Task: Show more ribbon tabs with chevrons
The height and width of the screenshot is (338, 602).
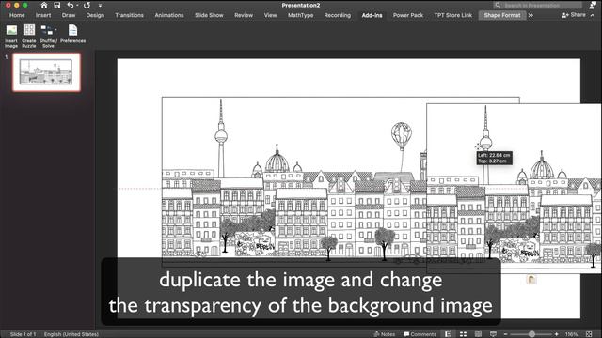Action: (531, 15)
